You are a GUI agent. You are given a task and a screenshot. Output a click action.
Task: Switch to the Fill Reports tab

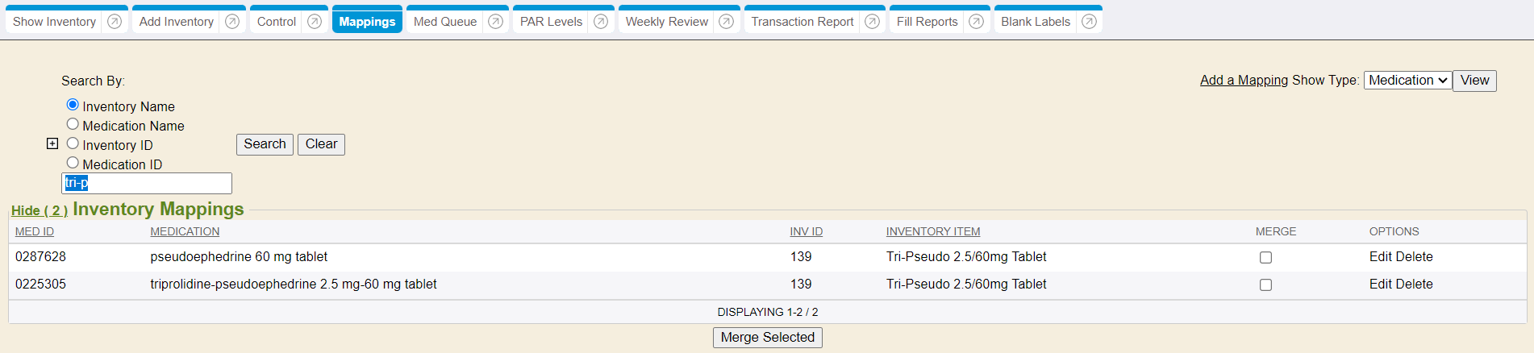[x=927, y=22]
